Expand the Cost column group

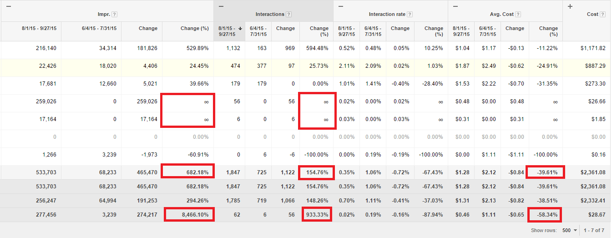pos(571,6)
